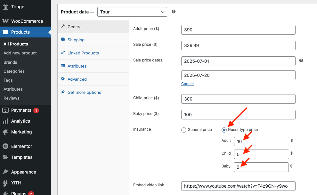Viewport: 317px width, 195px height.
Task: Click the Analytics bar chart icon
Action: (x=5, y=121)
